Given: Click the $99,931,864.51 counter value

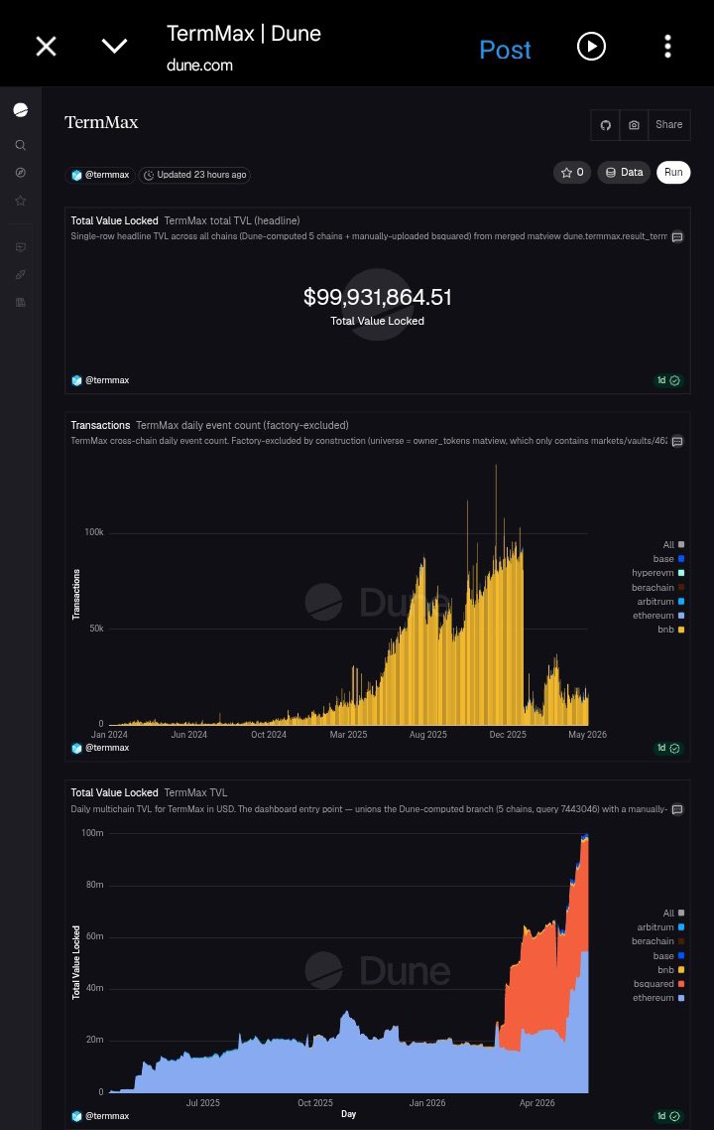Looking at the screenshot, I should click(x=378, y=297).
